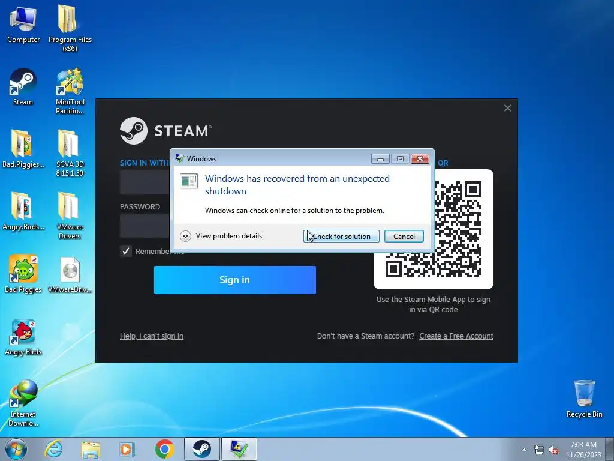Open Windows Media Player taskbar icon
This screenshot has width=614, height=461.
click(x=127, y=449)
